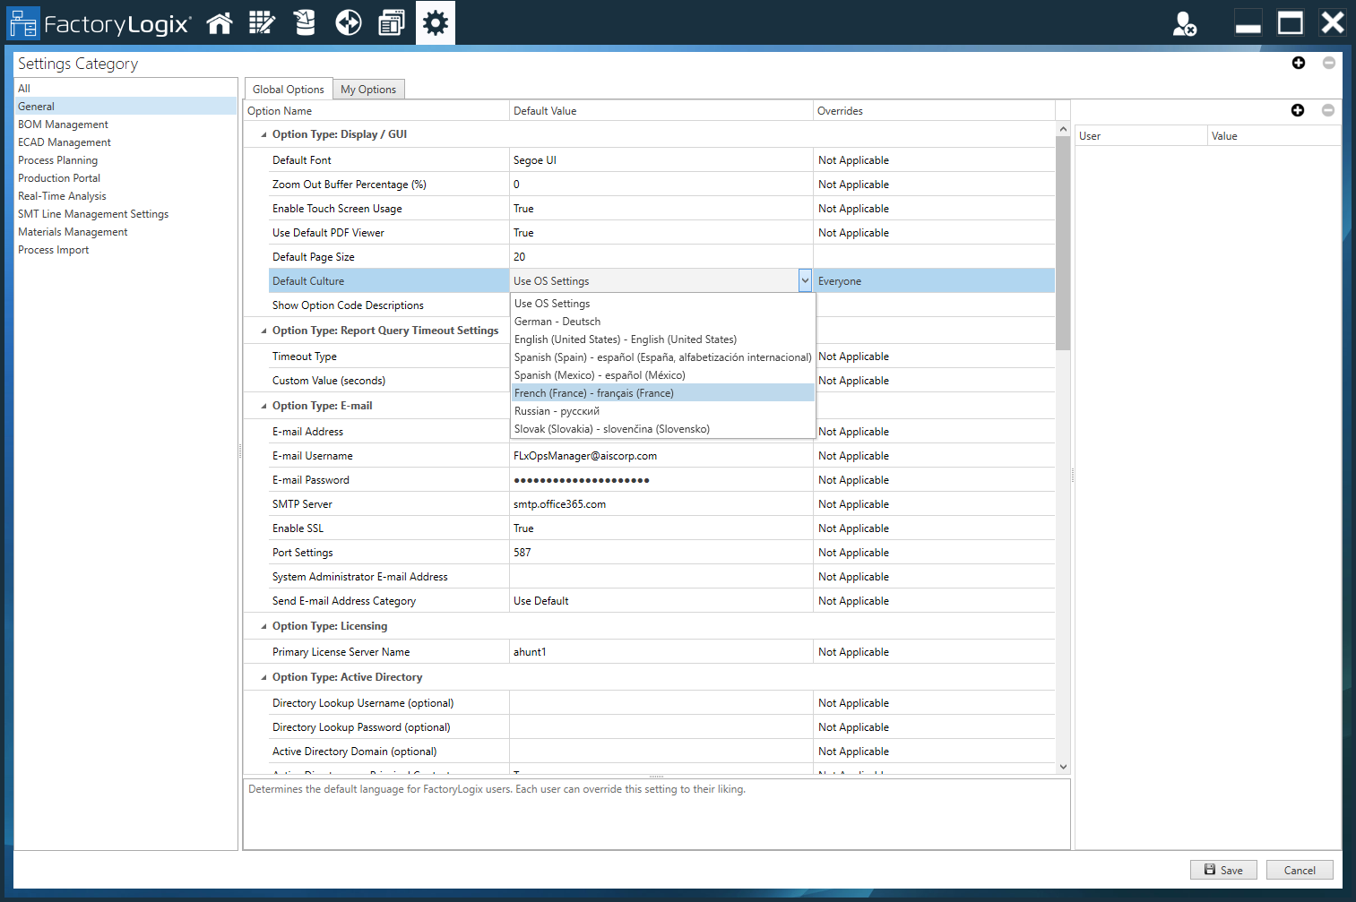Image resolution: width=1356 pixels, height=902 pixels.
Task: Open the circular arrows icon in toolbar
Action: pos(348,23)
